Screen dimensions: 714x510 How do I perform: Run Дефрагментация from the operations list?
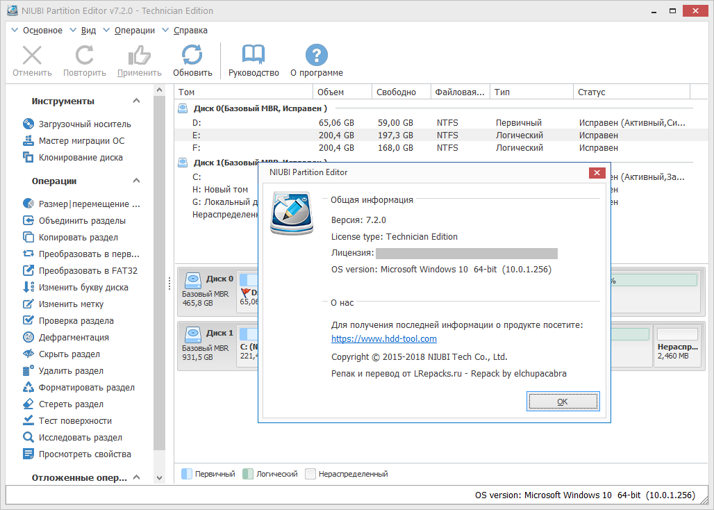(74, 338)
